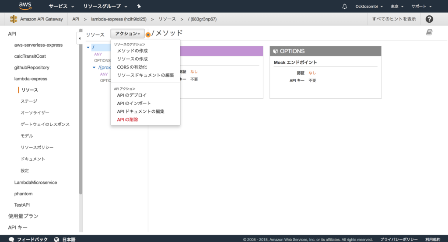Go to API breadcrumb link
Image resolution: width=448 pixels, height=242 pixels.
(x=76, y=19)
